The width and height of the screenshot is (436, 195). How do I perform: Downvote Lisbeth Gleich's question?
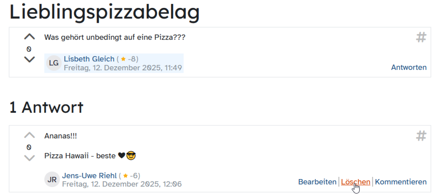[x=29, y=59]
